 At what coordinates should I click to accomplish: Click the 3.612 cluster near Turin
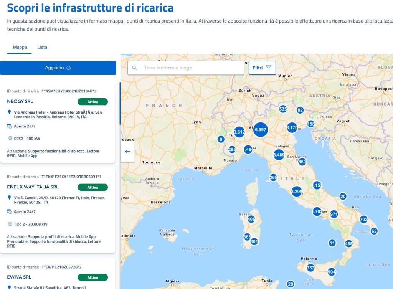[239, 132]
